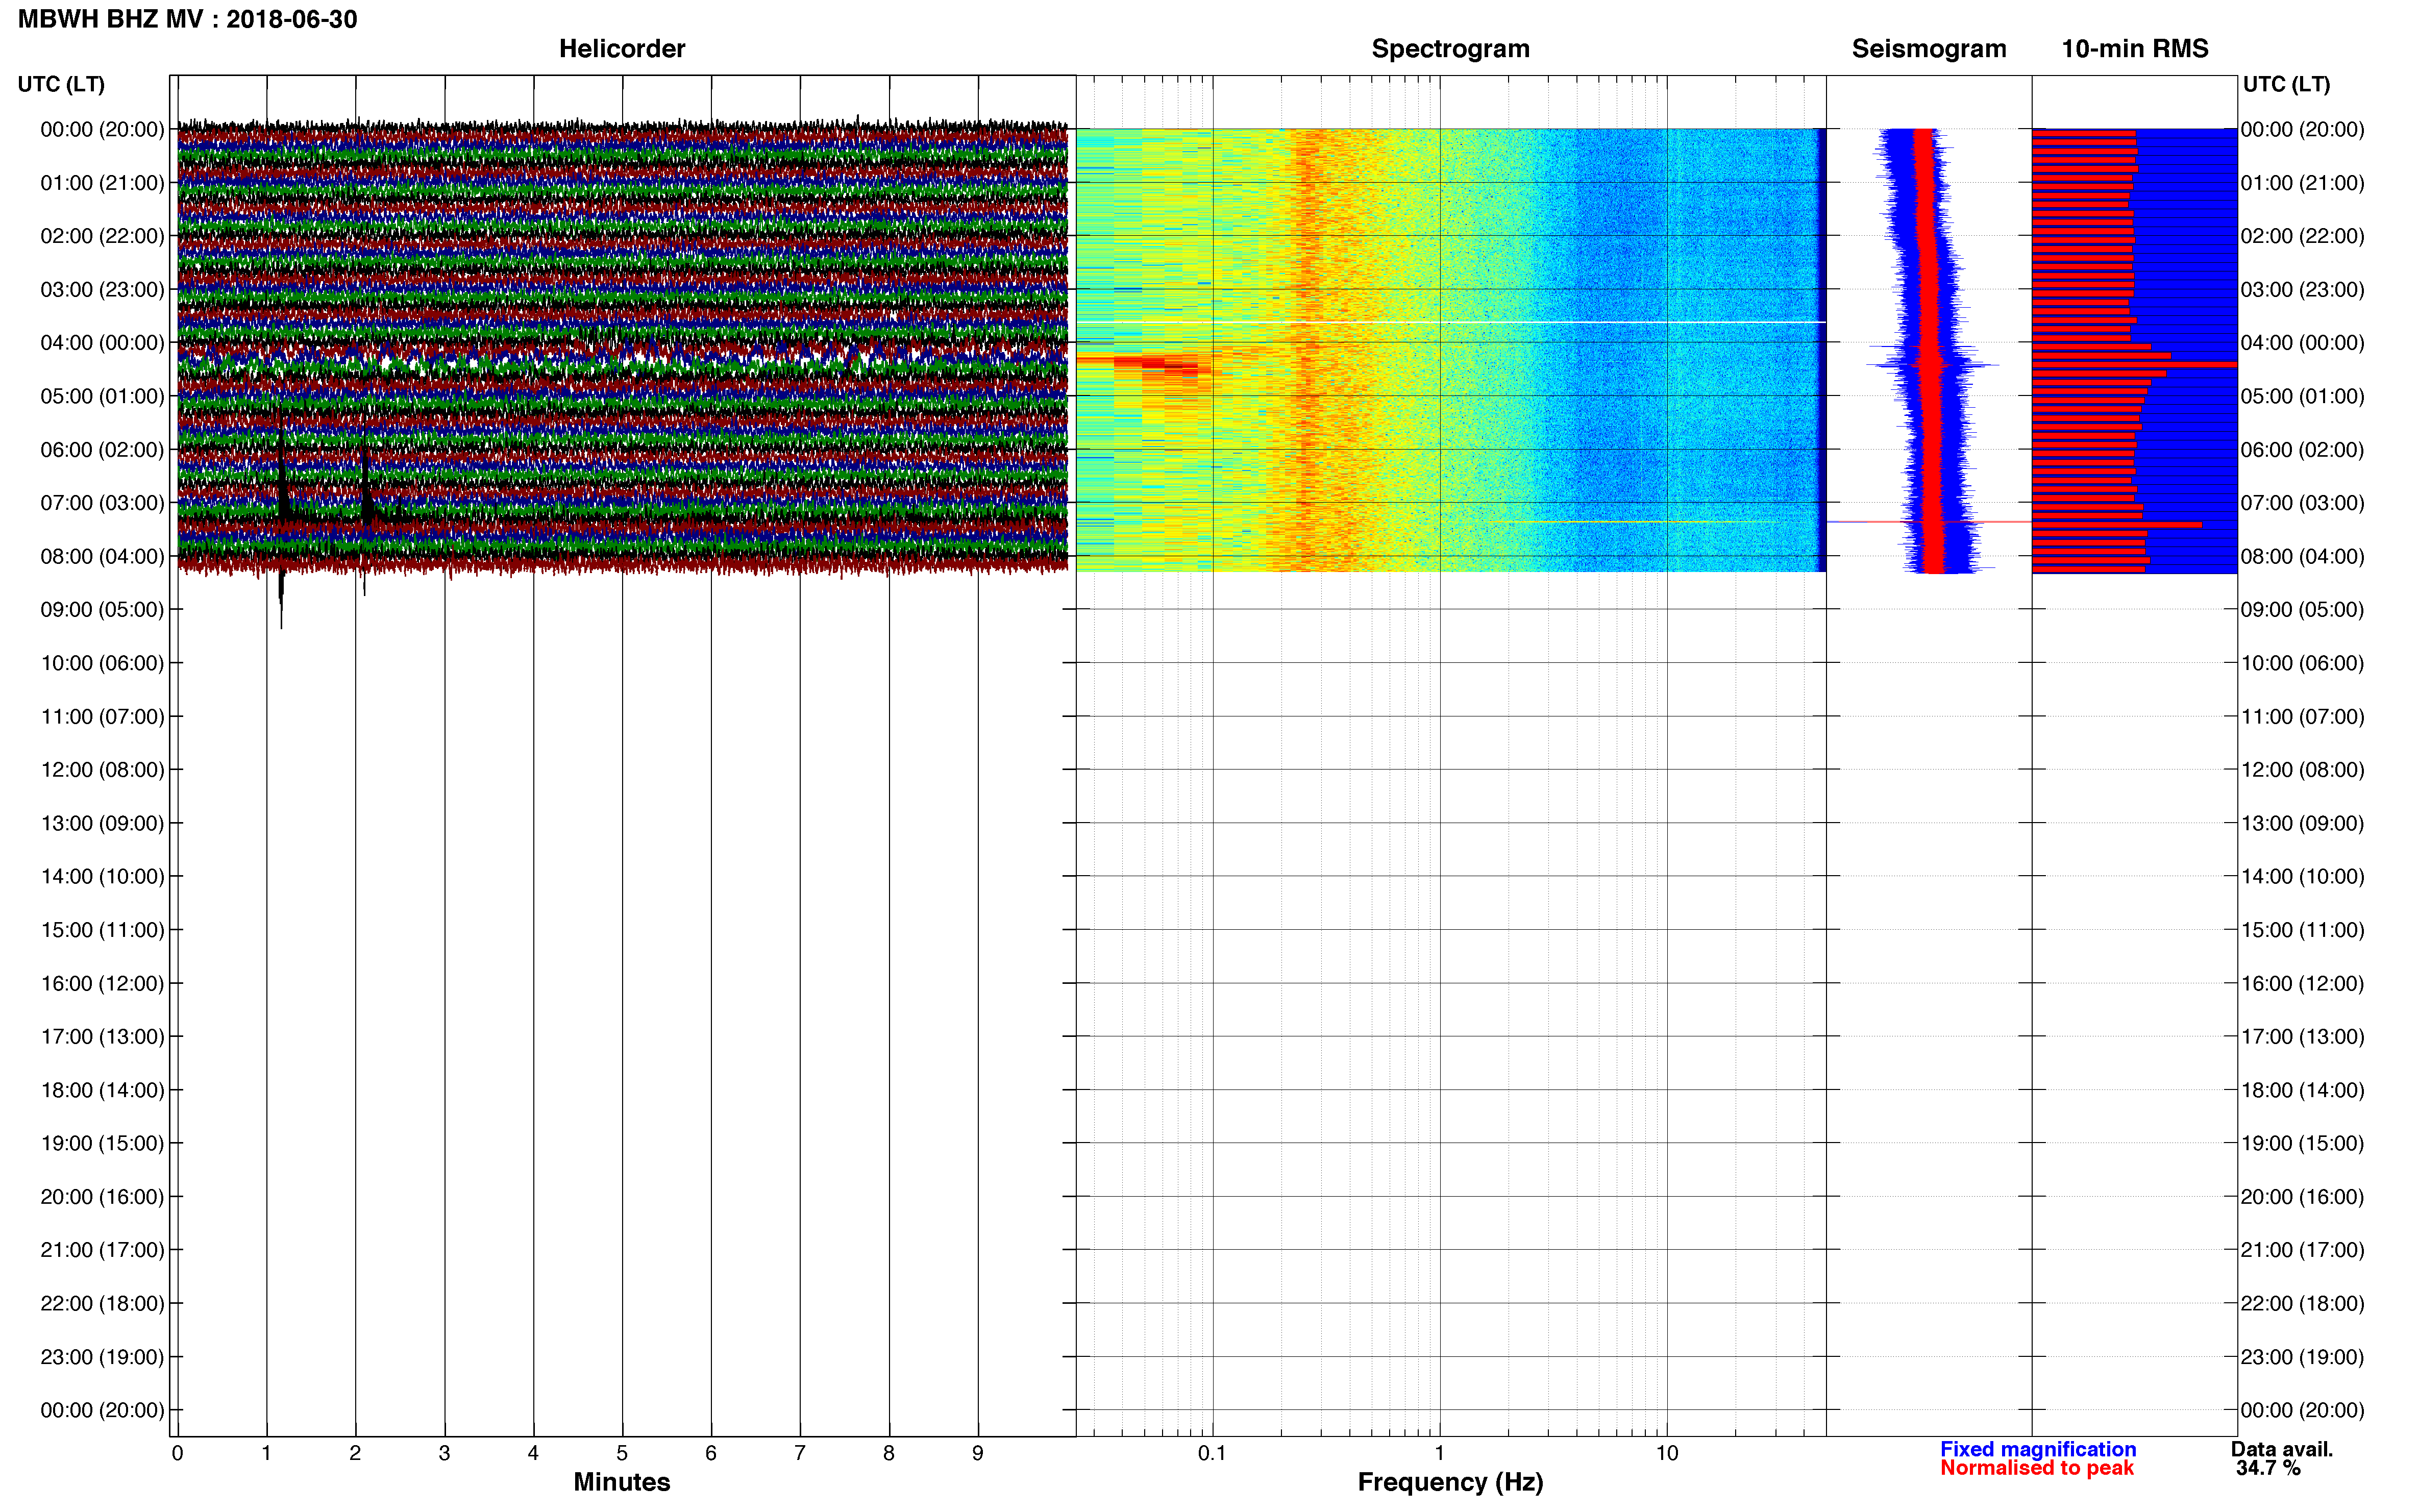
Task: Click the 0 tick on Minutes axis
Action: [178, 1453]
